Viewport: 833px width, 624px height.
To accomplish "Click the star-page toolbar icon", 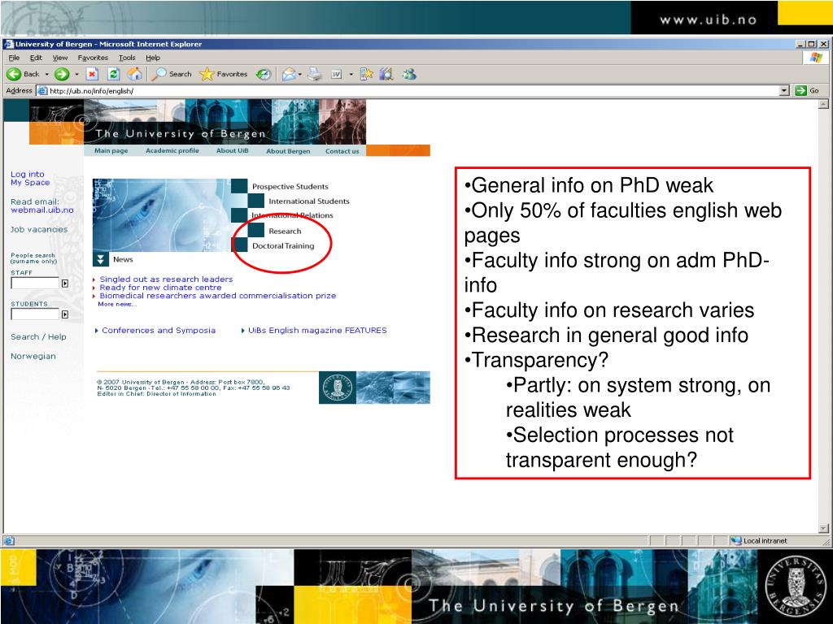I will click(367, 74).
